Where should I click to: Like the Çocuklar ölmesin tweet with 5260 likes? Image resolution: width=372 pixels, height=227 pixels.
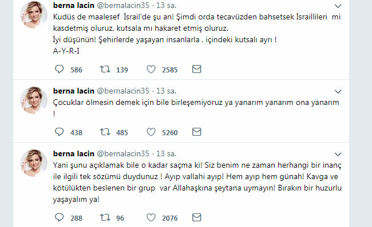[x=151, y=132]
